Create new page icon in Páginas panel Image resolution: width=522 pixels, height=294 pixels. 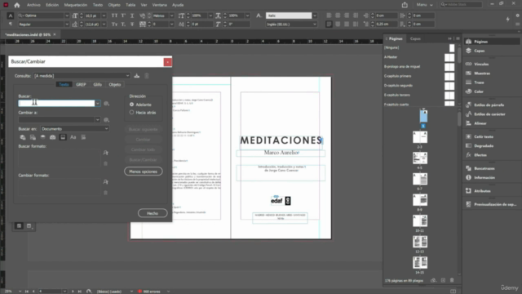point(443,280)
